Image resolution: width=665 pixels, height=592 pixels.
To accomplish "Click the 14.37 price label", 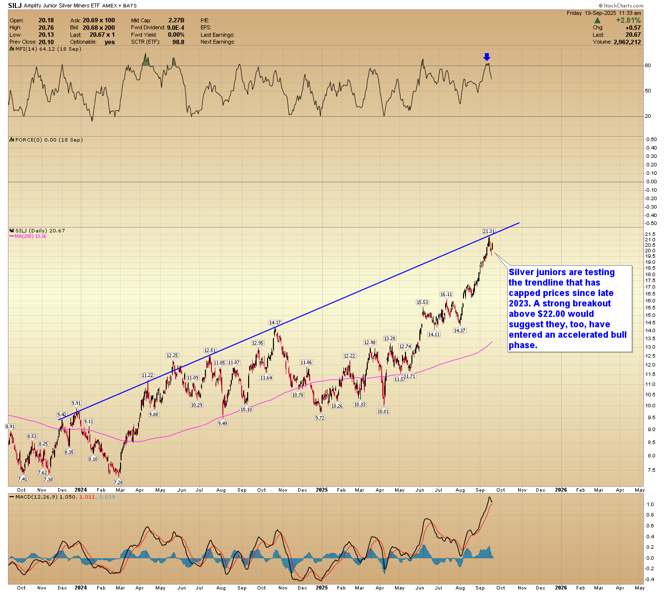I will (x=460, y=331).
